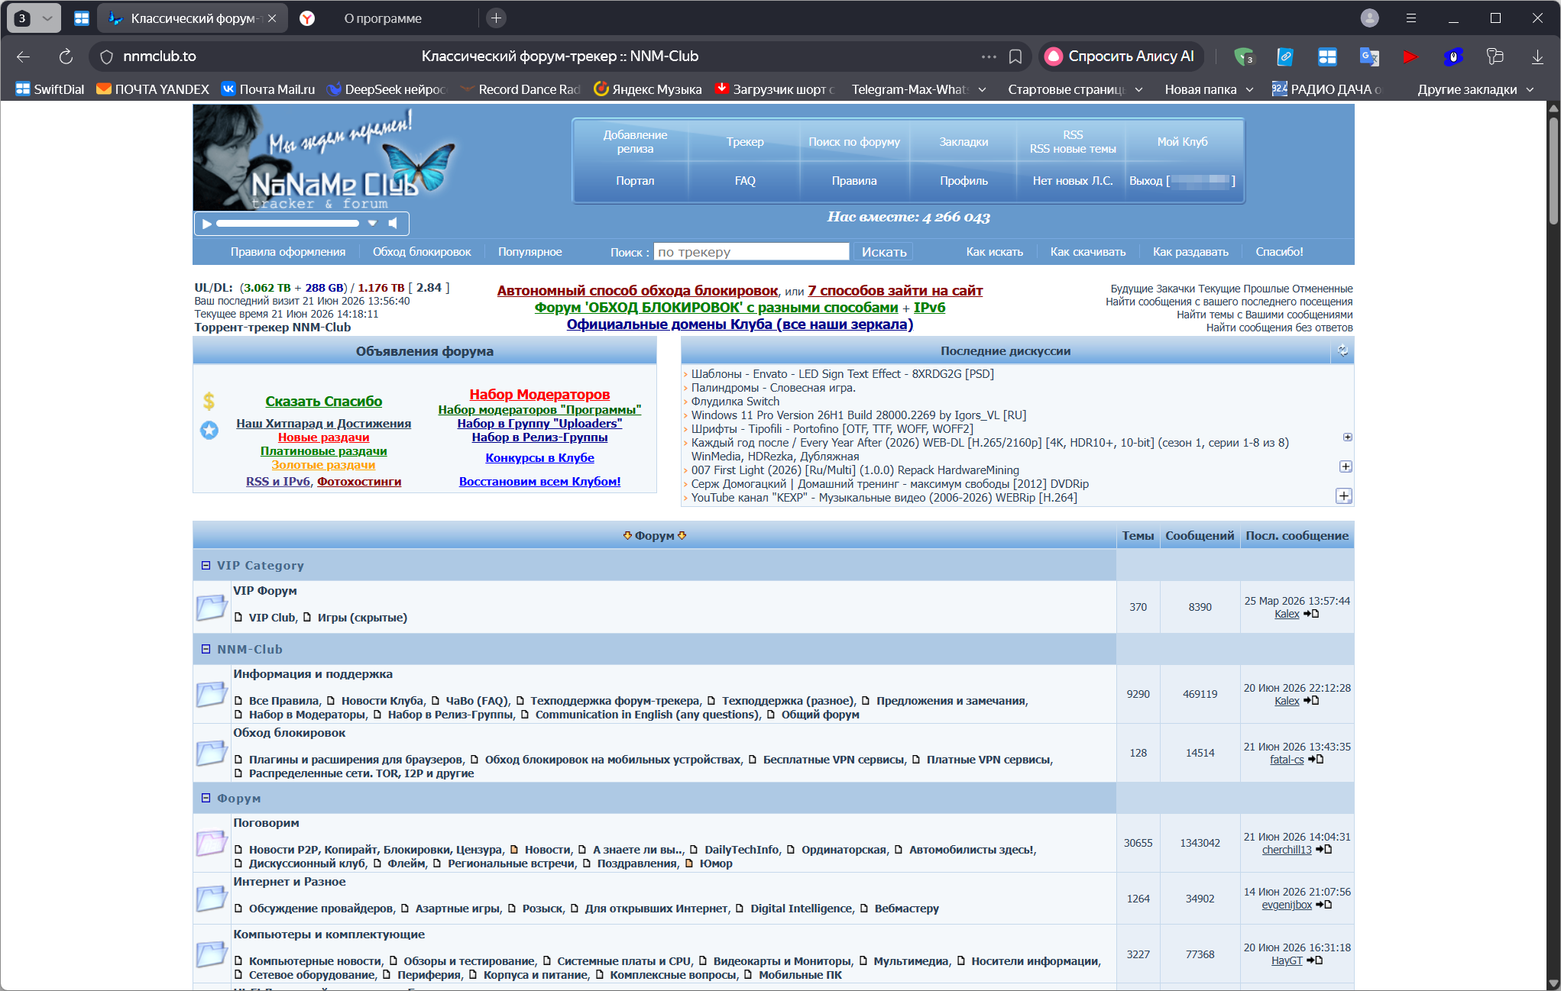Open the SwiftDial bookmark
The width and height of the screenshot is (1561, 991).
[x=50, y=89]
